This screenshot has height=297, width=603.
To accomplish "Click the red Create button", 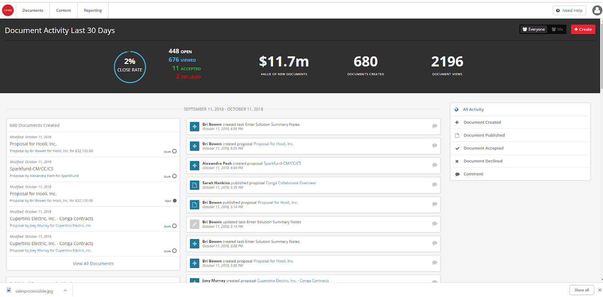I will click(583, 29).
